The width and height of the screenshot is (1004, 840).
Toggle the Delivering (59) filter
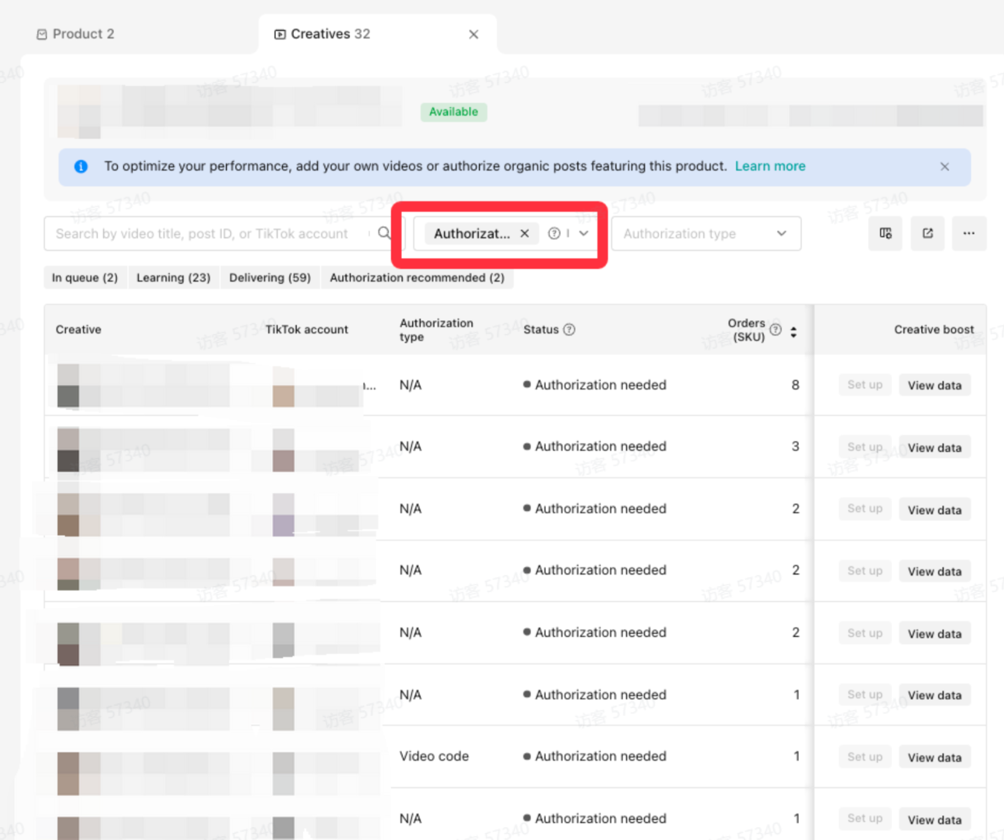(270, 278)
